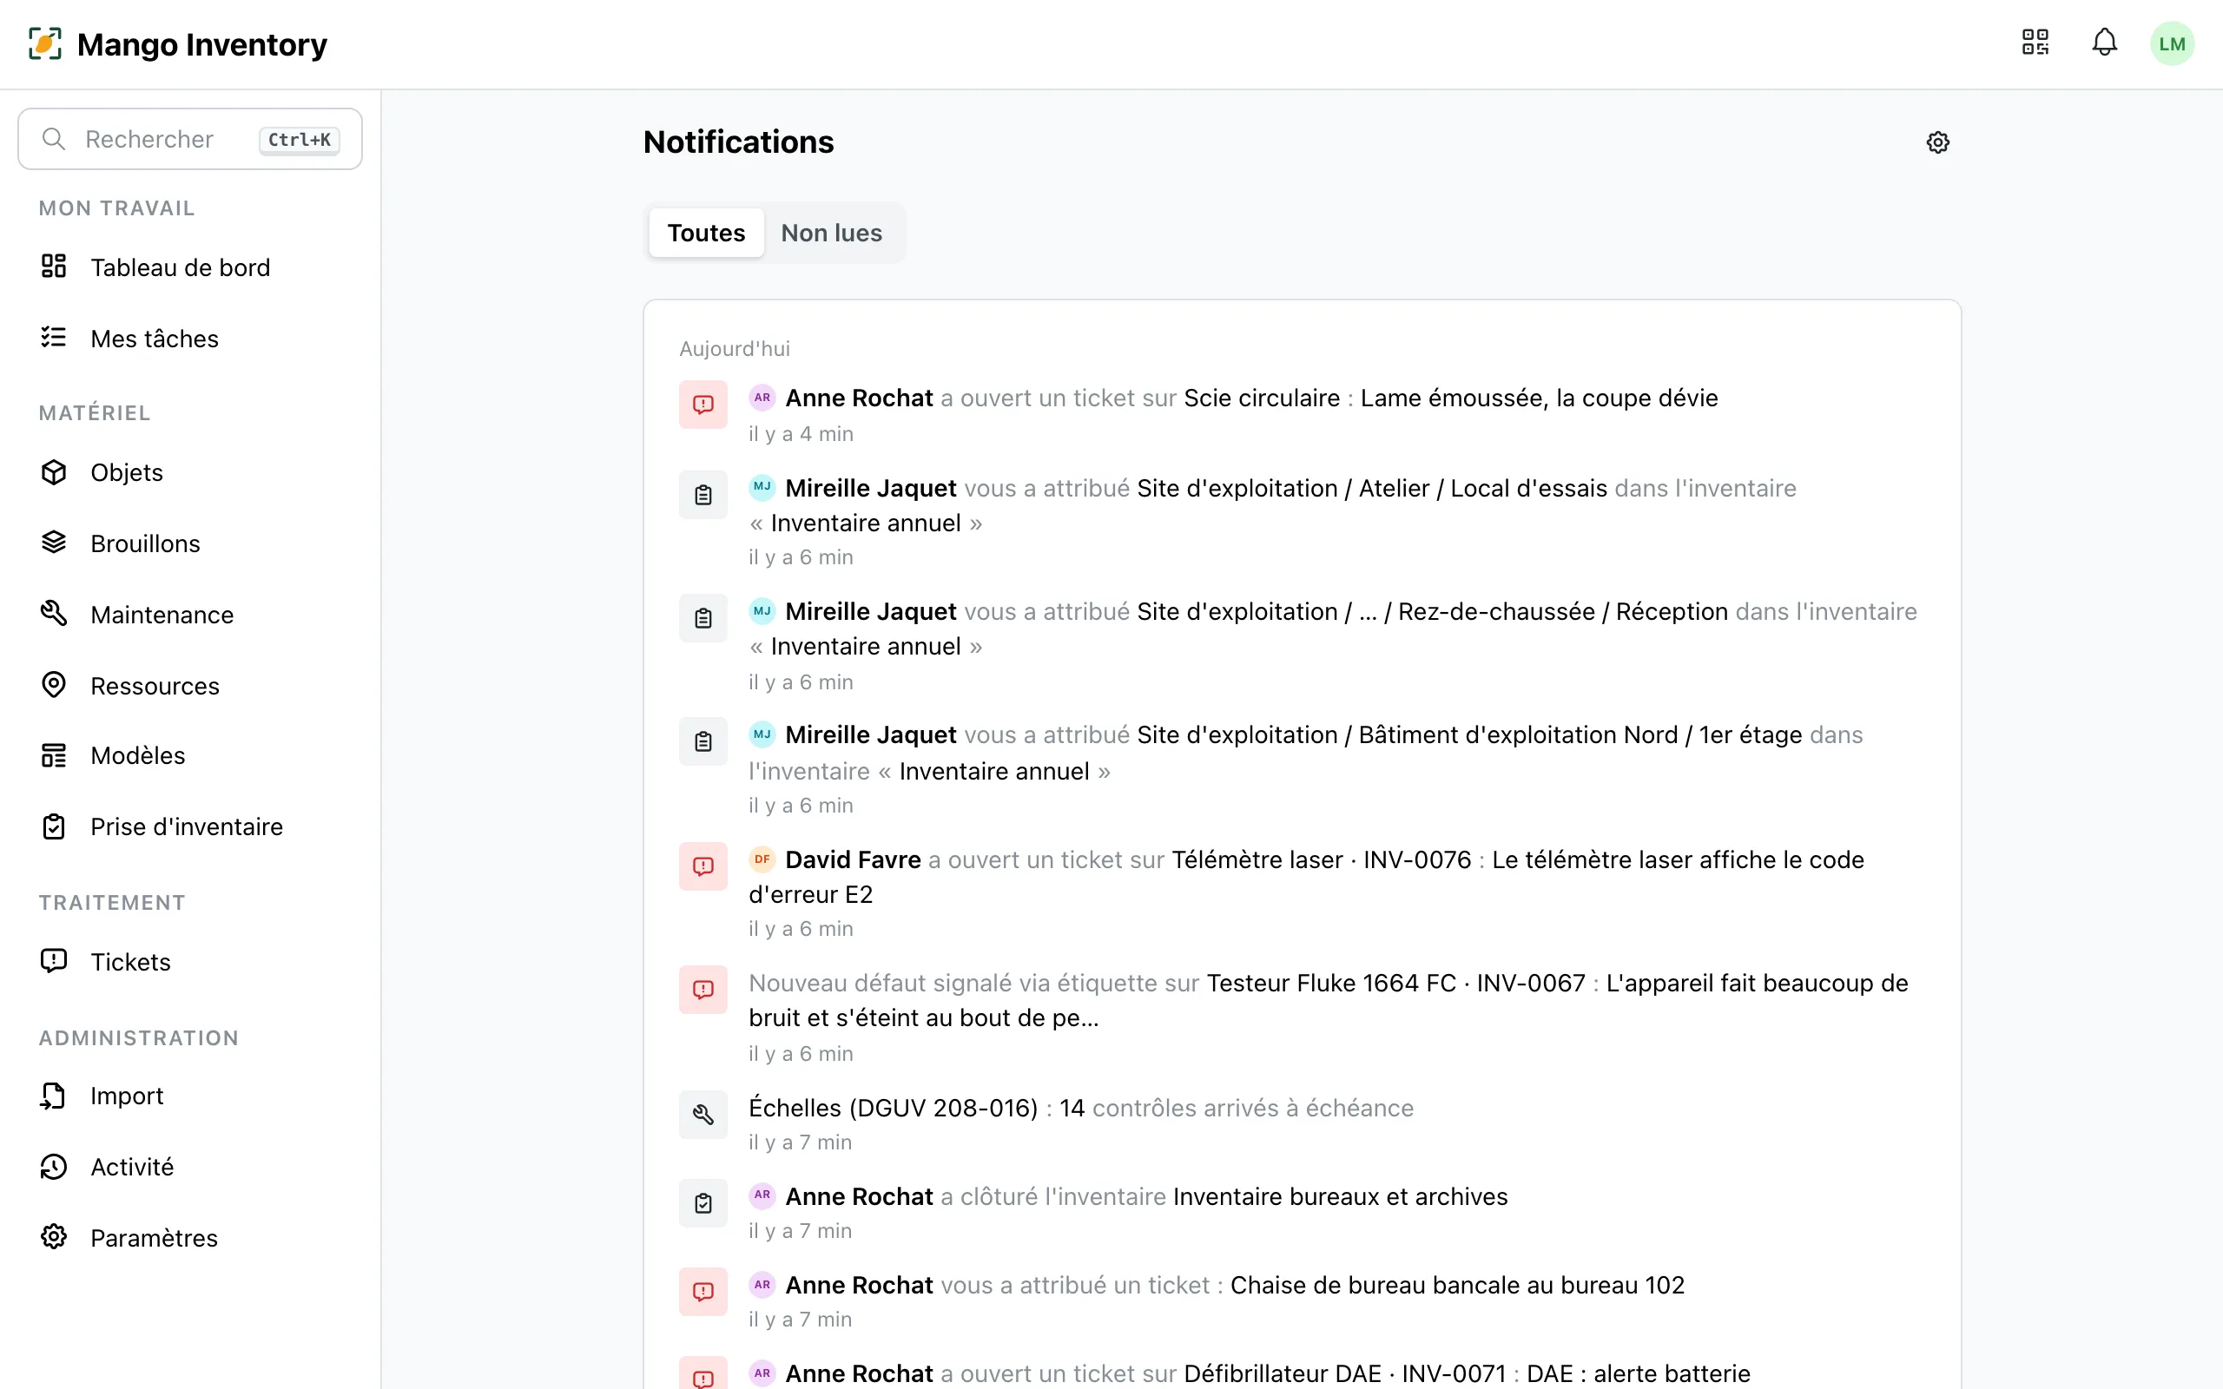
Task: Click the Tickets speech bubble icon
Action: point(54,961)
